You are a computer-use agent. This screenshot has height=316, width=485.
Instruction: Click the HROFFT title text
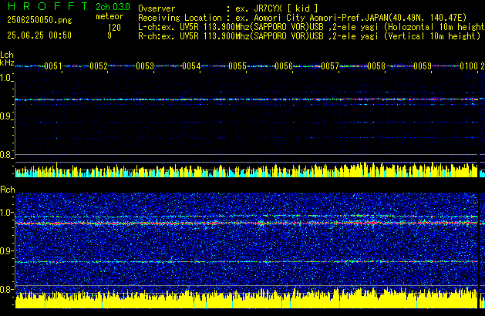(48, 6)
